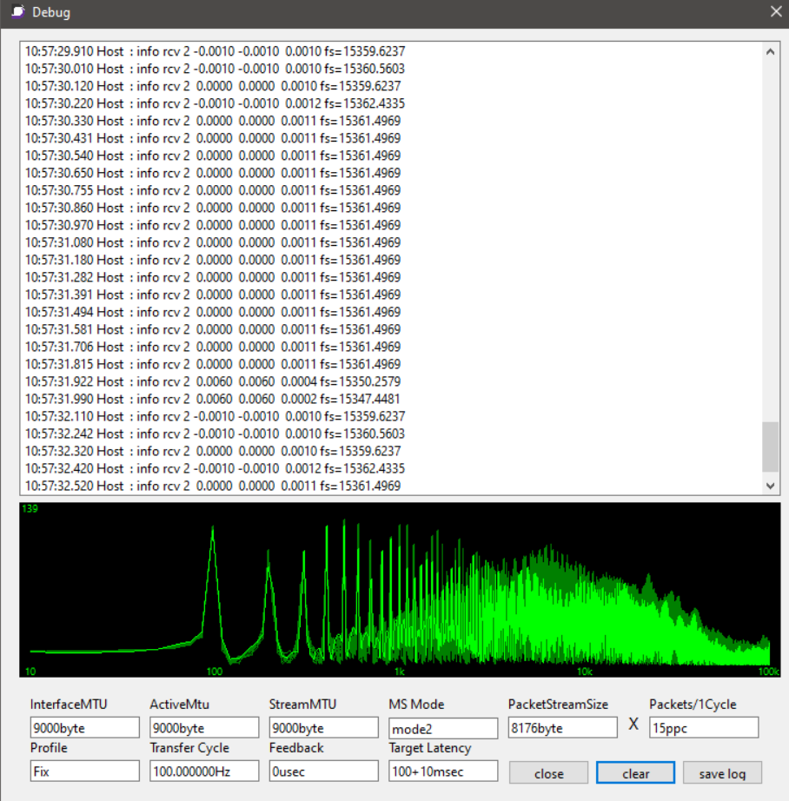789x801 pixels.
Task: Focus the StreamMTU field
Action: [323, 728]
